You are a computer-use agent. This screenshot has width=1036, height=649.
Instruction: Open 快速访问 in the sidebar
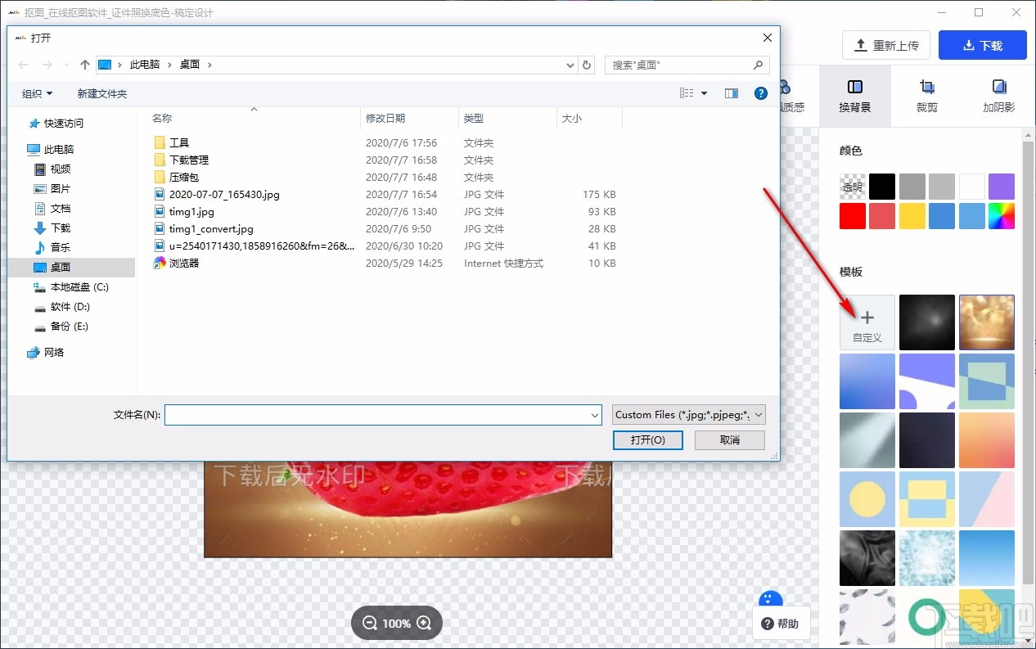[x=64, y=123]
